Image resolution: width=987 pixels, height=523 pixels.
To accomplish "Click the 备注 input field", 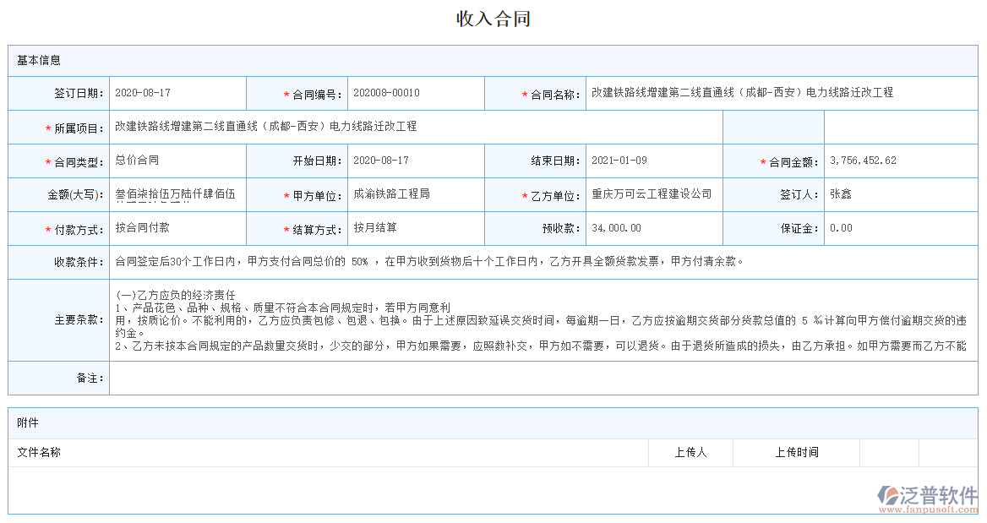I will pyautogui.click(x=541, y=378).
